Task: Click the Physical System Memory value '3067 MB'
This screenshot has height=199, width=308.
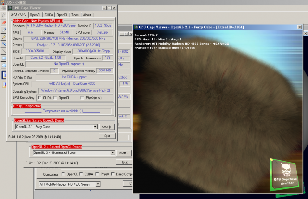Action: [x=104, y=70]
